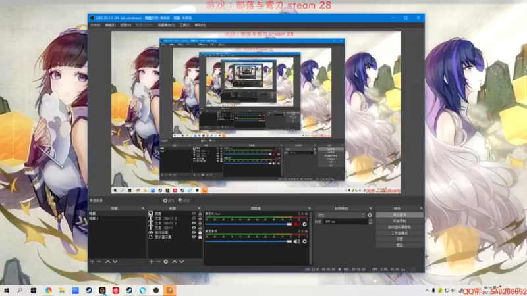Click the 滤镜 filters toolbar button
The width and height of the screenshot is (527, 296).
[184, 201]
